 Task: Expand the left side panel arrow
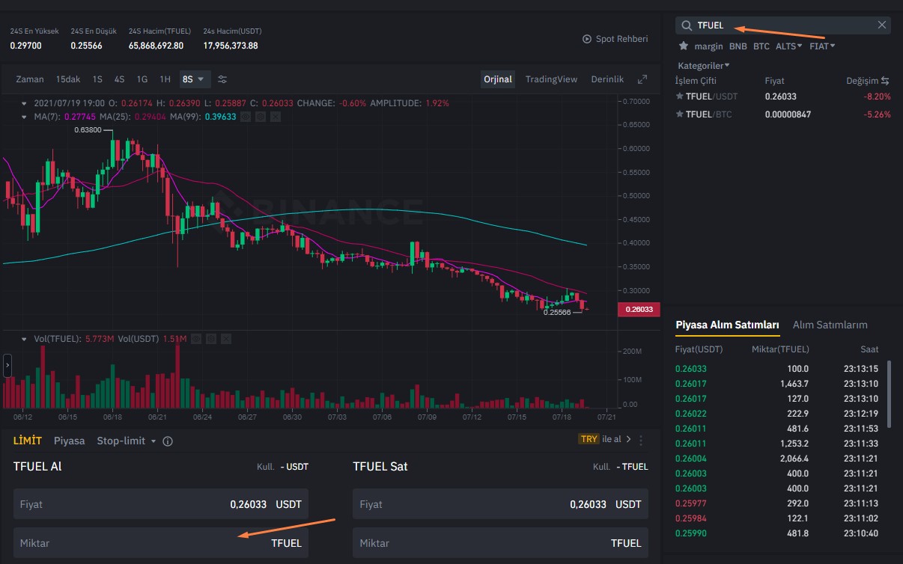(x=7, y=366)
